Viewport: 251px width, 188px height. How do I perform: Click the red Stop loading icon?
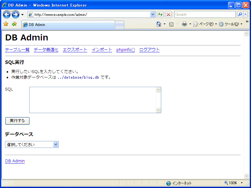coord(168,14)
